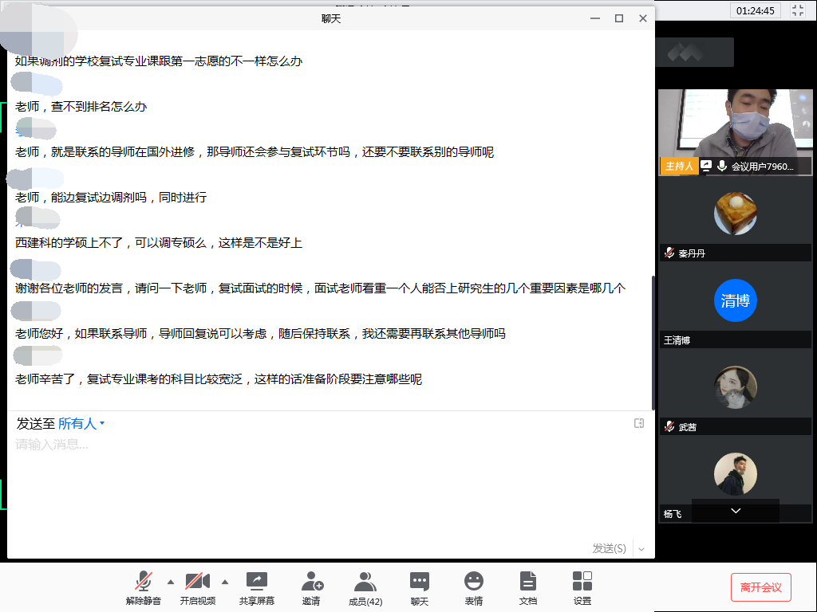The height and width of the screenshot is (612, 817).
Task: Click the icon at the message box's top-right
Action: click(639, 423)
